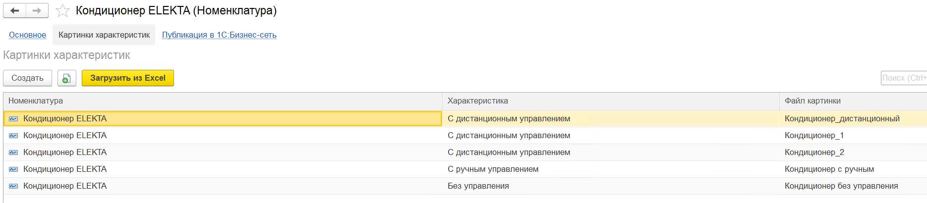Select Кондиционер ELEKTA cell in Кондиционер_1 row
Screen dimensions: 927x203
(223, 136)
